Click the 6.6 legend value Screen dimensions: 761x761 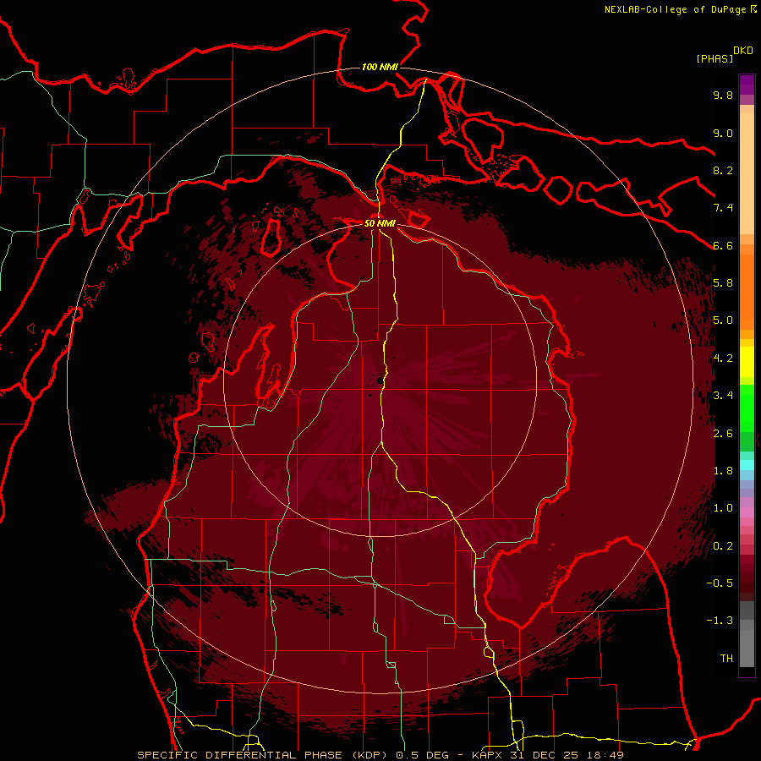(x=723, y=245)
